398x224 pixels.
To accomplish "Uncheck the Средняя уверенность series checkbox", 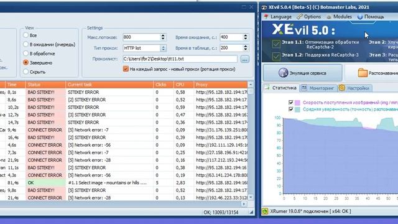I will click(x=291, y=110).
